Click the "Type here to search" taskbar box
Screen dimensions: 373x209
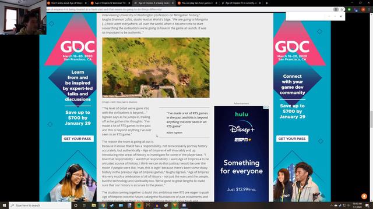tap(40, 205)
